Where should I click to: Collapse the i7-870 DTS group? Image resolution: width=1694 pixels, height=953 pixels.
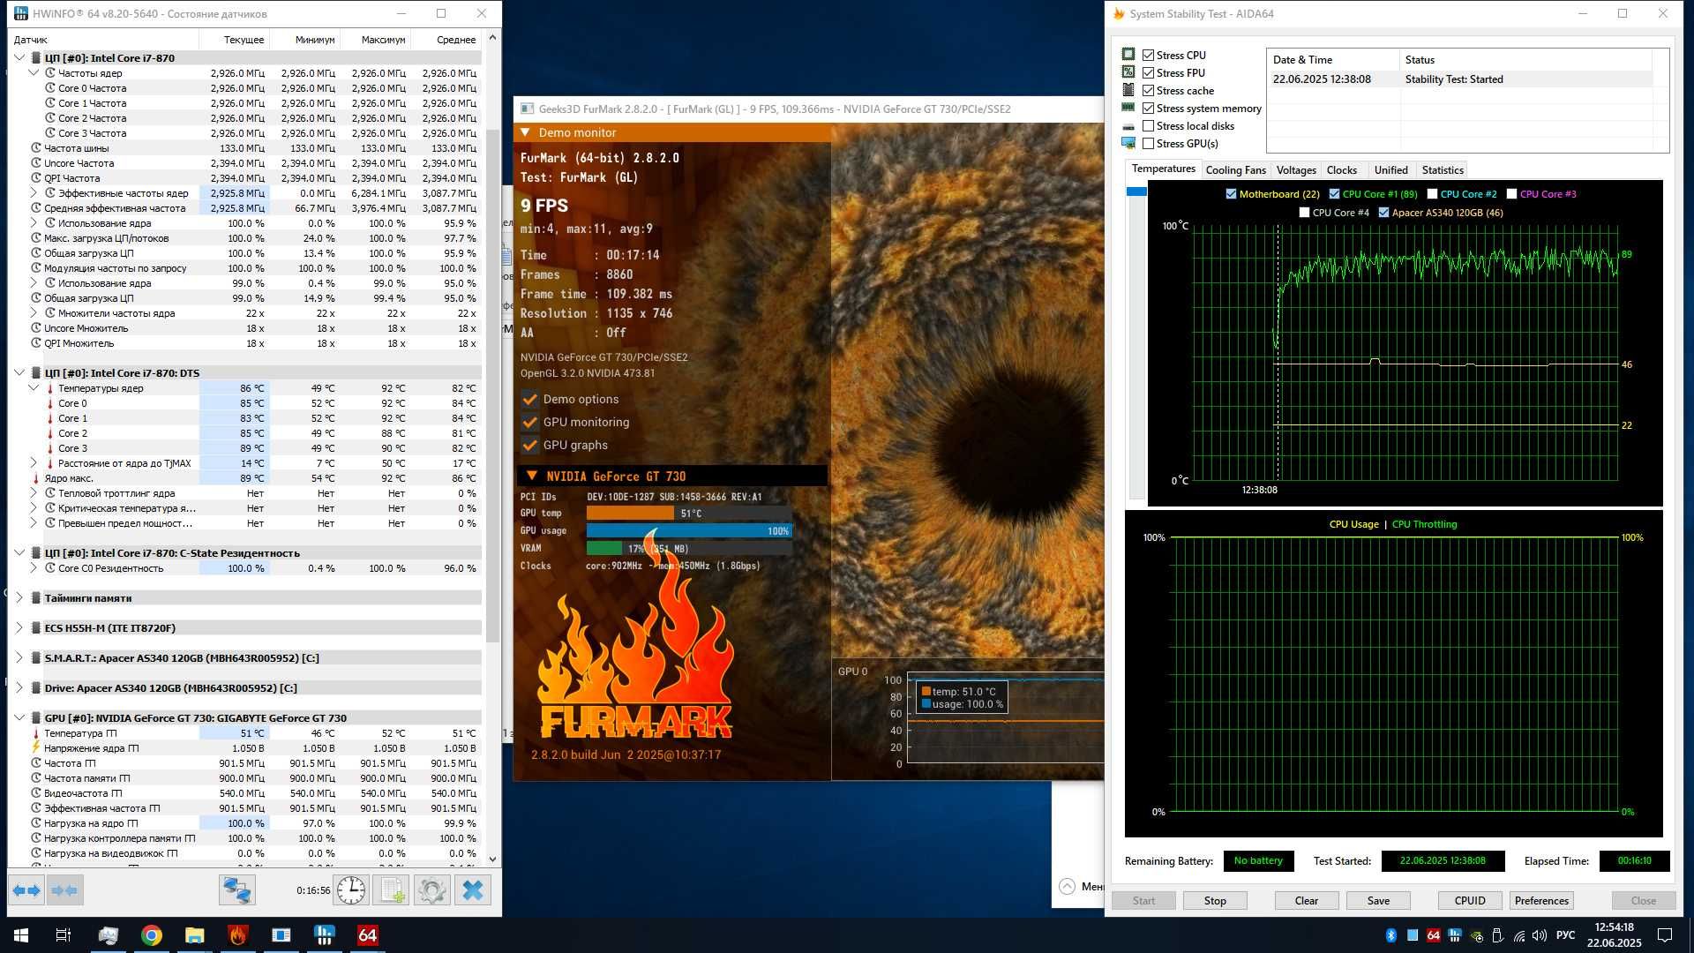coord(19,372)
